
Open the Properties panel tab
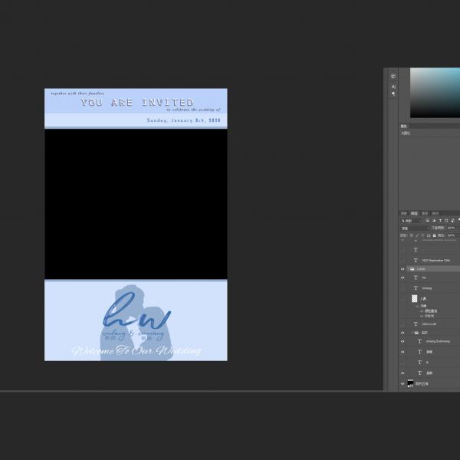point(404,126)
